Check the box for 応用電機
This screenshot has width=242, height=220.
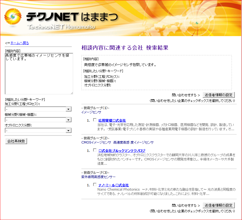tap(94, 120)
